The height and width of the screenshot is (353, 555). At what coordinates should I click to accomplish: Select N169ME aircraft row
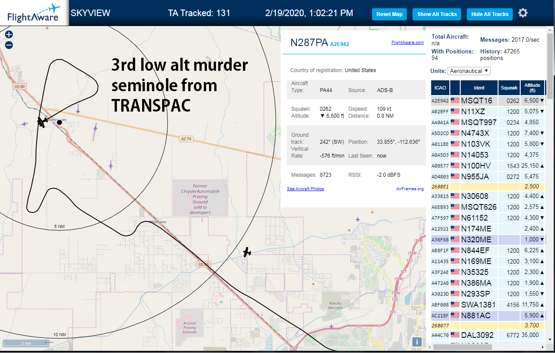tap(488, 261)
